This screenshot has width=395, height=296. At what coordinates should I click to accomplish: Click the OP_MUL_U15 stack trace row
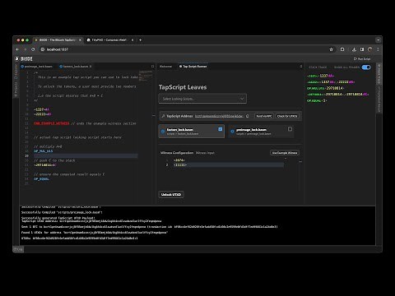[325, 88]
